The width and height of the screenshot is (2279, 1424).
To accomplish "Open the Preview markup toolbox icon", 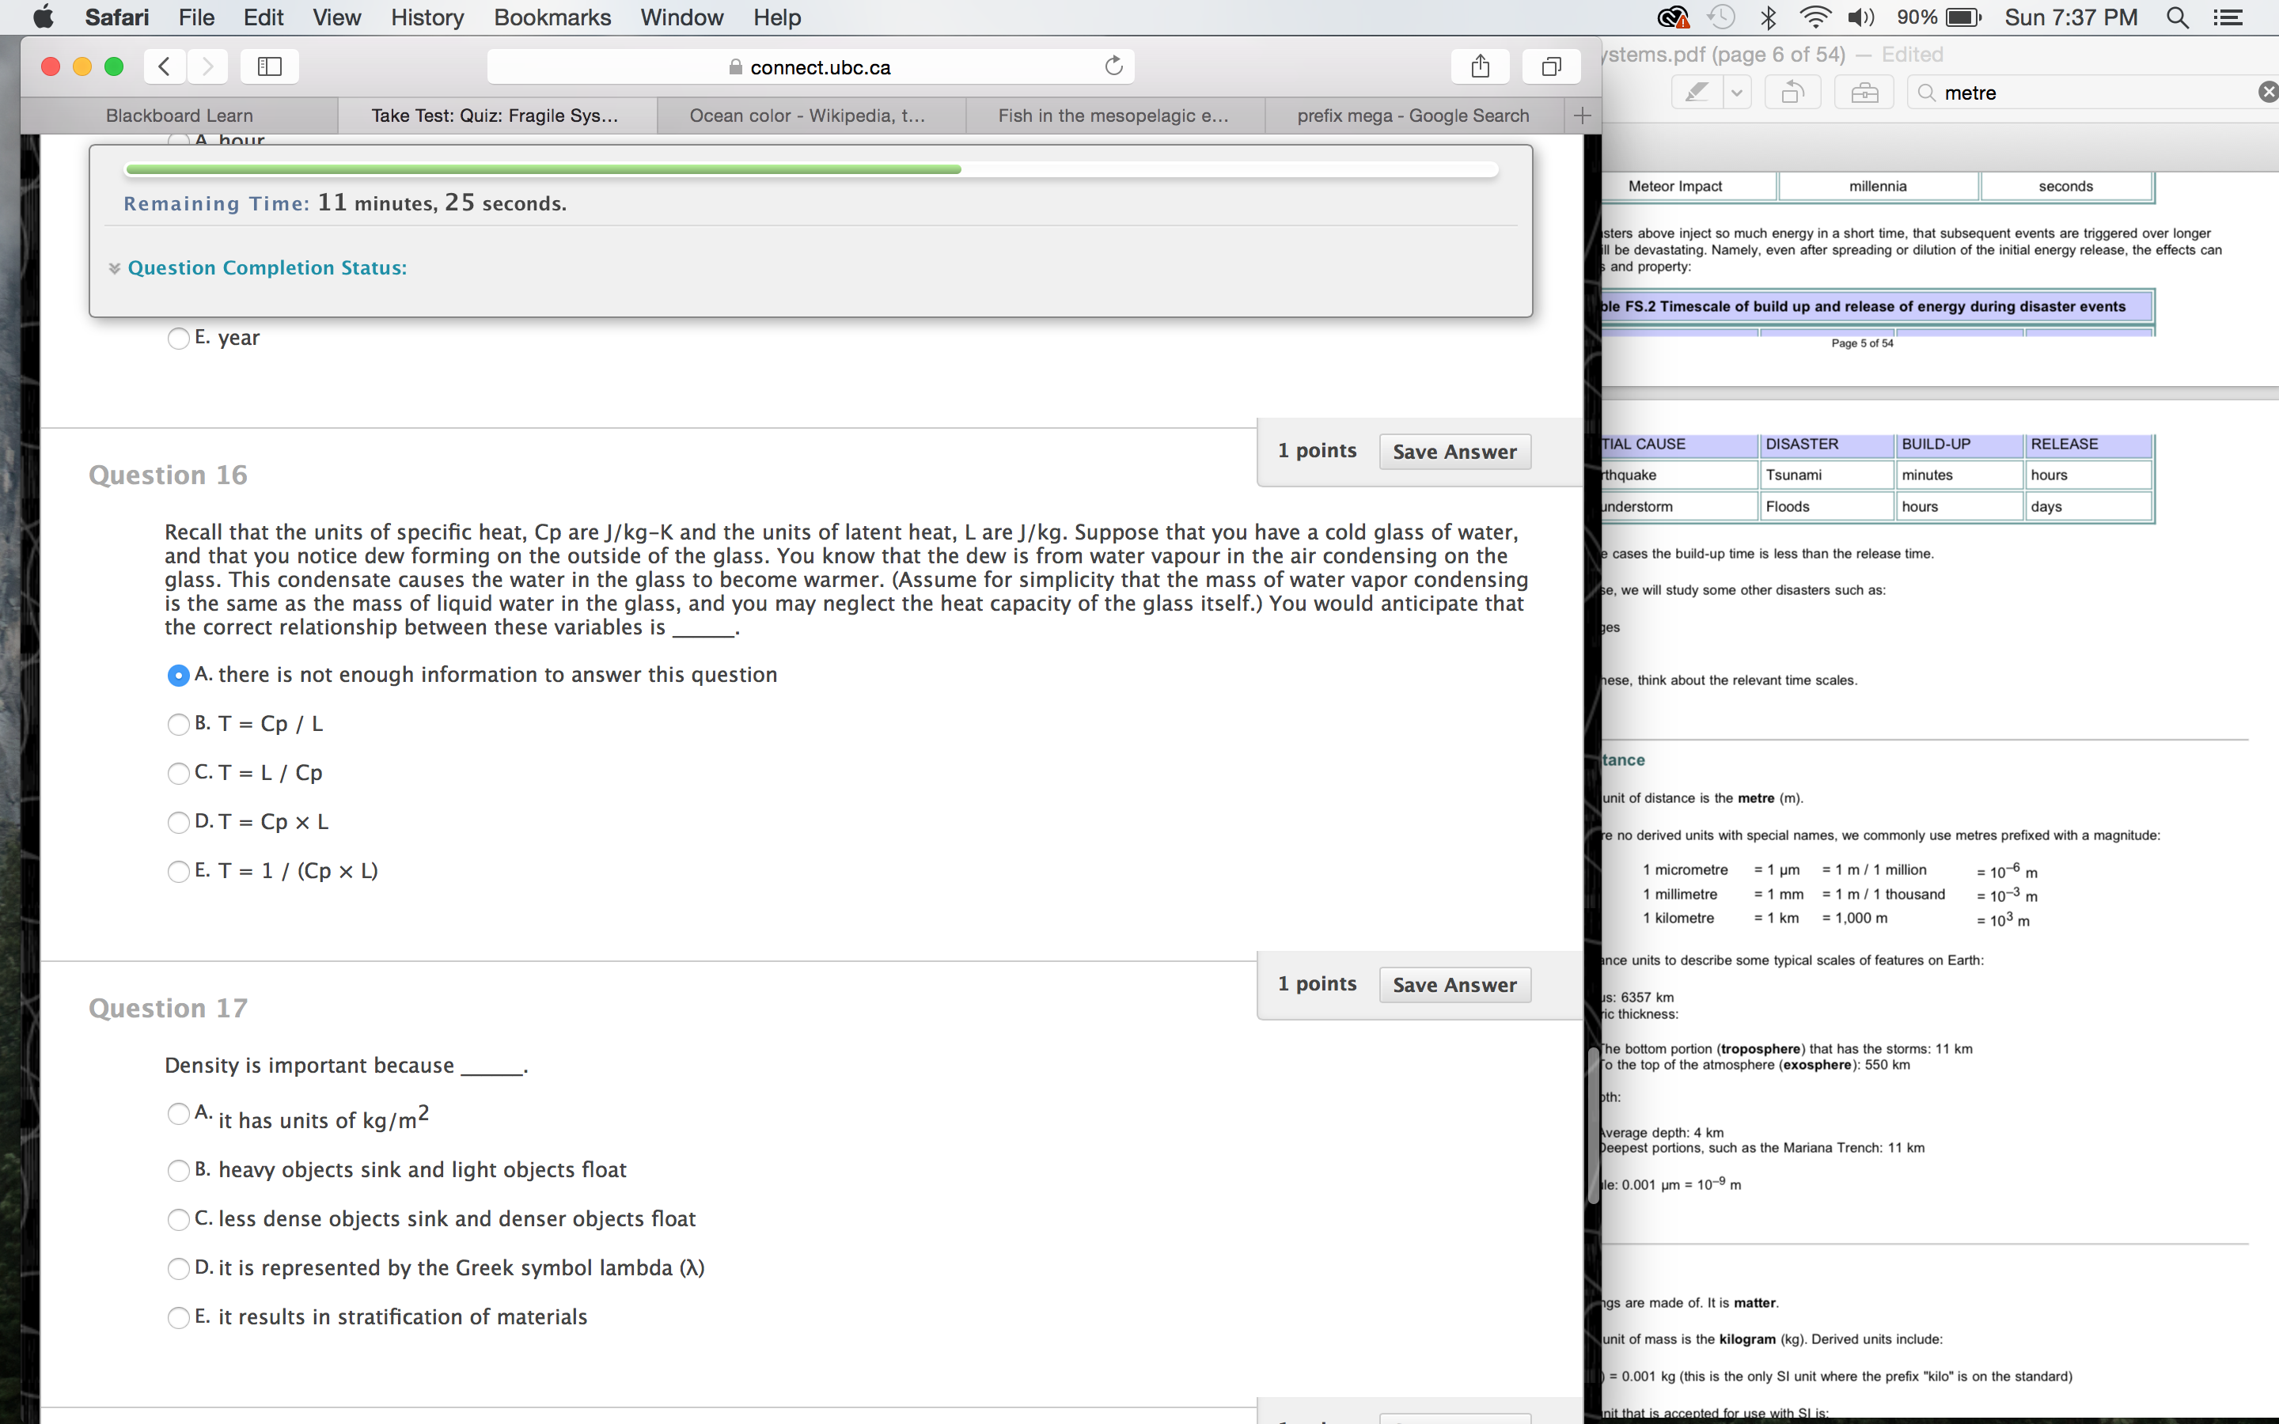I will click(1864, 93).
